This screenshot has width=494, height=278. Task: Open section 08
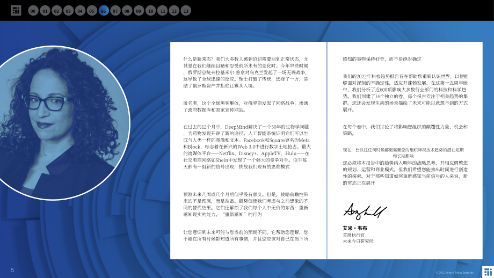tap(127, 11)
